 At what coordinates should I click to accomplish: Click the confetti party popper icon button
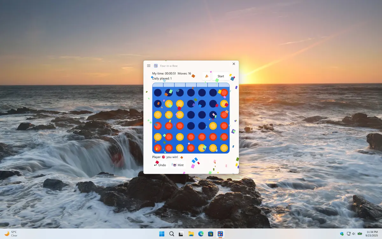pos(206,76)
